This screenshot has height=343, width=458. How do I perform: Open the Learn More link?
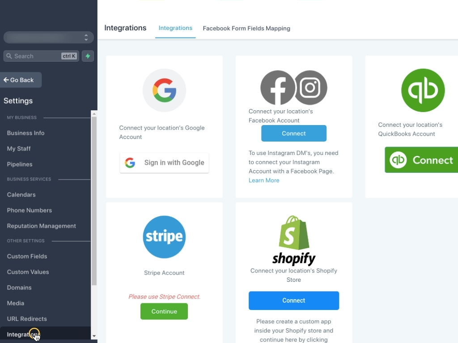[x=264, y=180]
